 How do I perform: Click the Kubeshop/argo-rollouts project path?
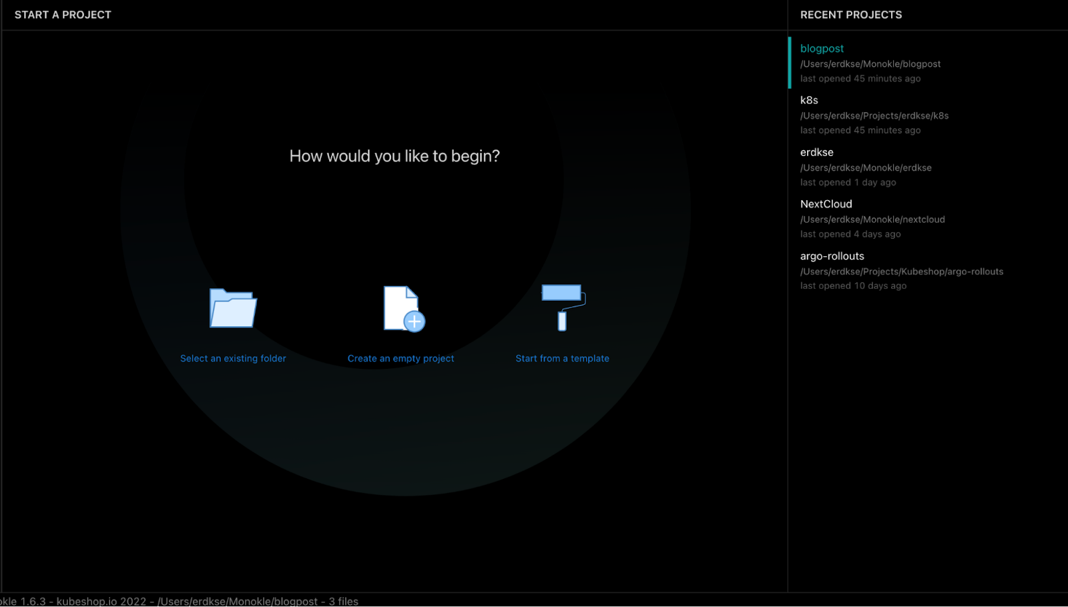pyautogui.click(x=902, y=271)
